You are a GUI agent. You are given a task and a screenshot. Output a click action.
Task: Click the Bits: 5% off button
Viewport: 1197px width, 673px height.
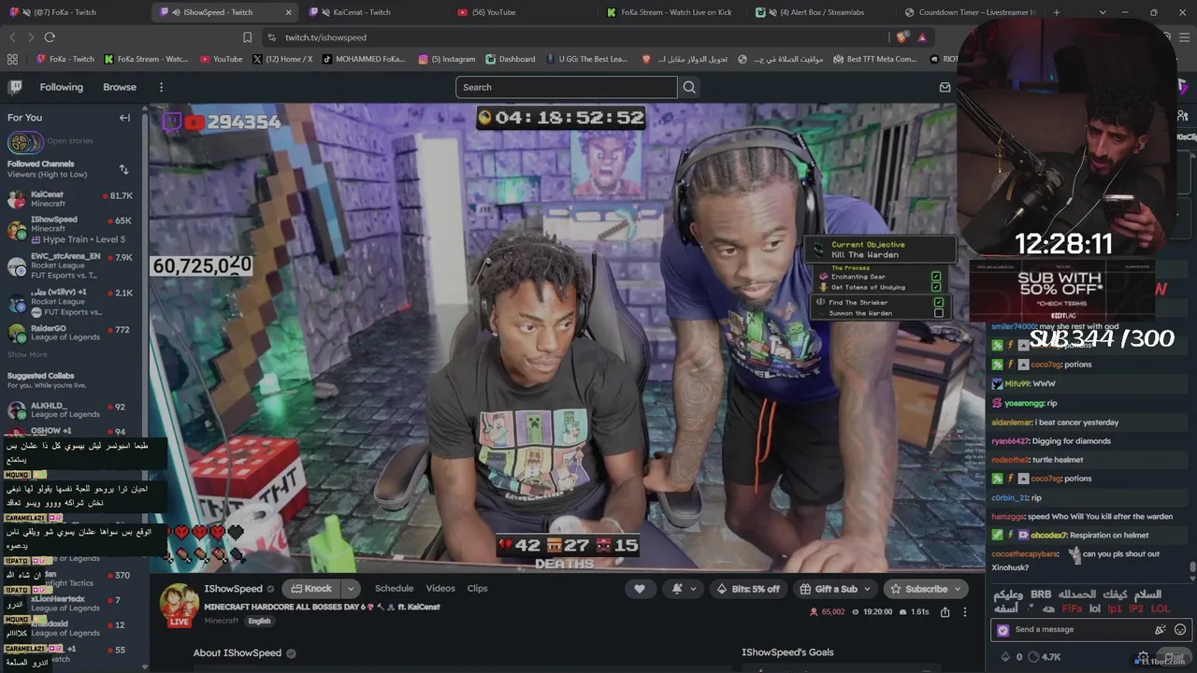(748, 589)
